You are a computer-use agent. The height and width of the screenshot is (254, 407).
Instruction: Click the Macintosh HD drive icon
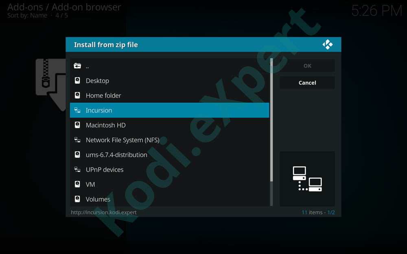click(77, 125)
